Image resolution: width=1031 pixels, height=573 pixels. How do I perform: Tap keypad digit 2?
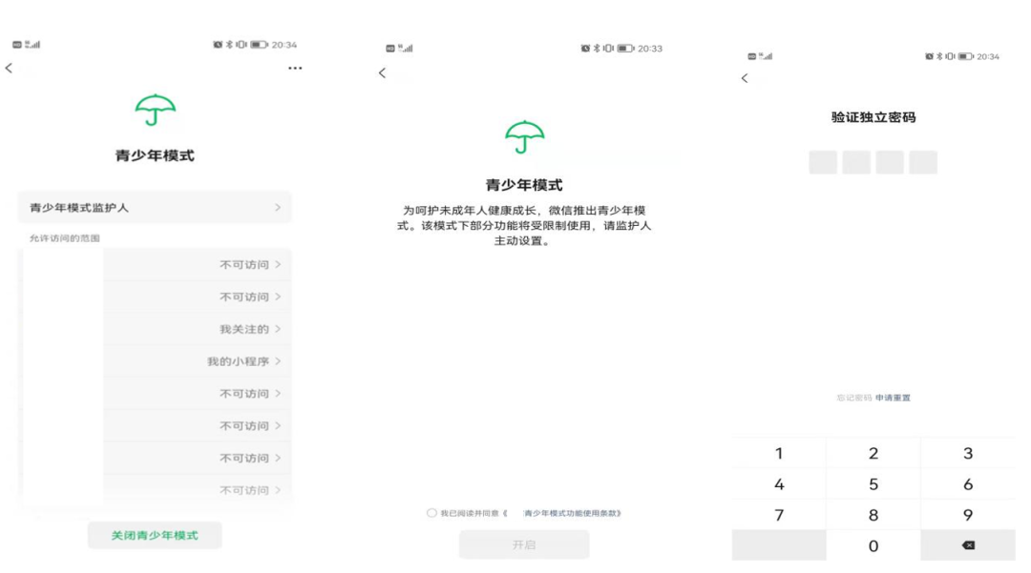tap(873, 453)
